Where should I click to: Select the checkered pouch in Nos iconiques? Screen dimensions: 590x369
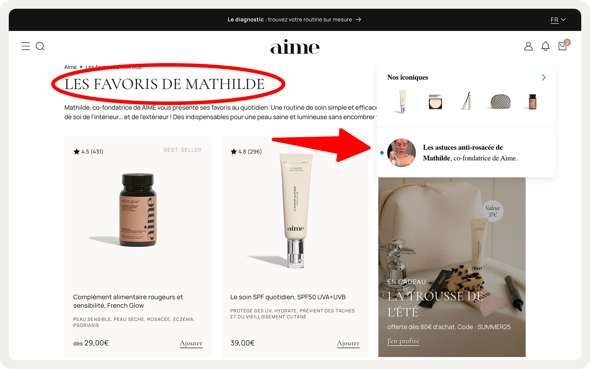[500, 102]
